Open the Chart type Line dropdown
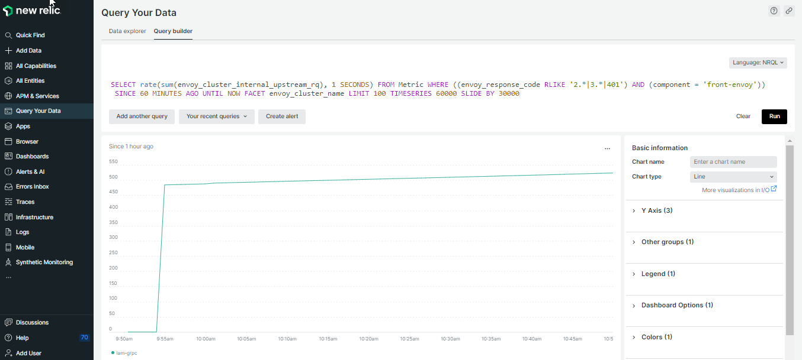Viewport: 802px width, 360px height. [x=733, y=177]
